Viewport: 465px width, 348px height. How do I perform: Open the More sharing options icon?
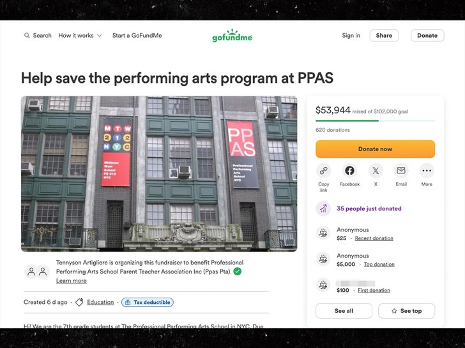427,171
